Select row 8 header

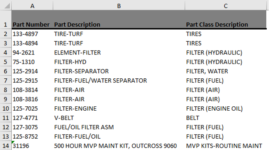coord(6,90)
